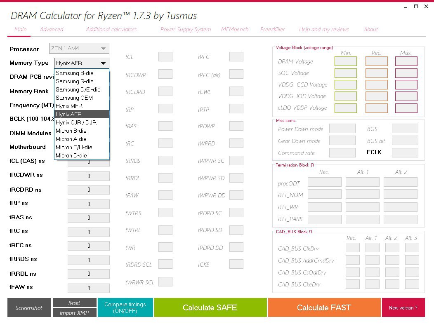Click the tFAW ns input field
Screen dimensions: 434x326
(x=89, y=288)
